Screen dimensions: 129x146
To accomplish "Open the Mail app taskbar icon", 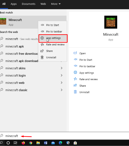I will pyautogui.click(x=53, y=143).
